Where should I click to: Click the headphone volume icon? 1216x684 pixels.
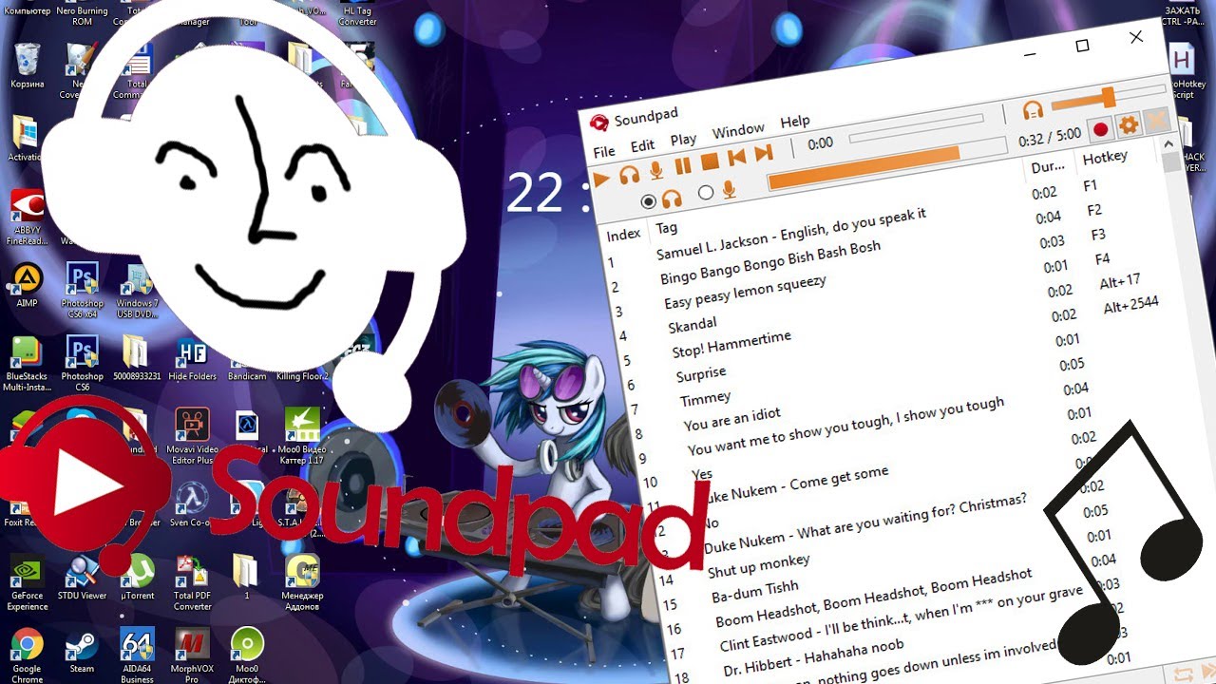click(x=1033, y=110)
